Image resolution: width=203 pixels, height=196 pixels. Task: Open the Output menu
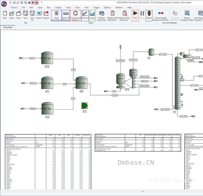[x=58, y=8]
